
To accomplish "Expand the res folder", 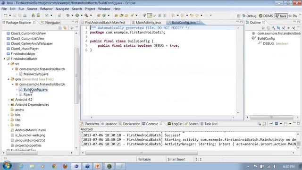I will [x=8, y=125].
